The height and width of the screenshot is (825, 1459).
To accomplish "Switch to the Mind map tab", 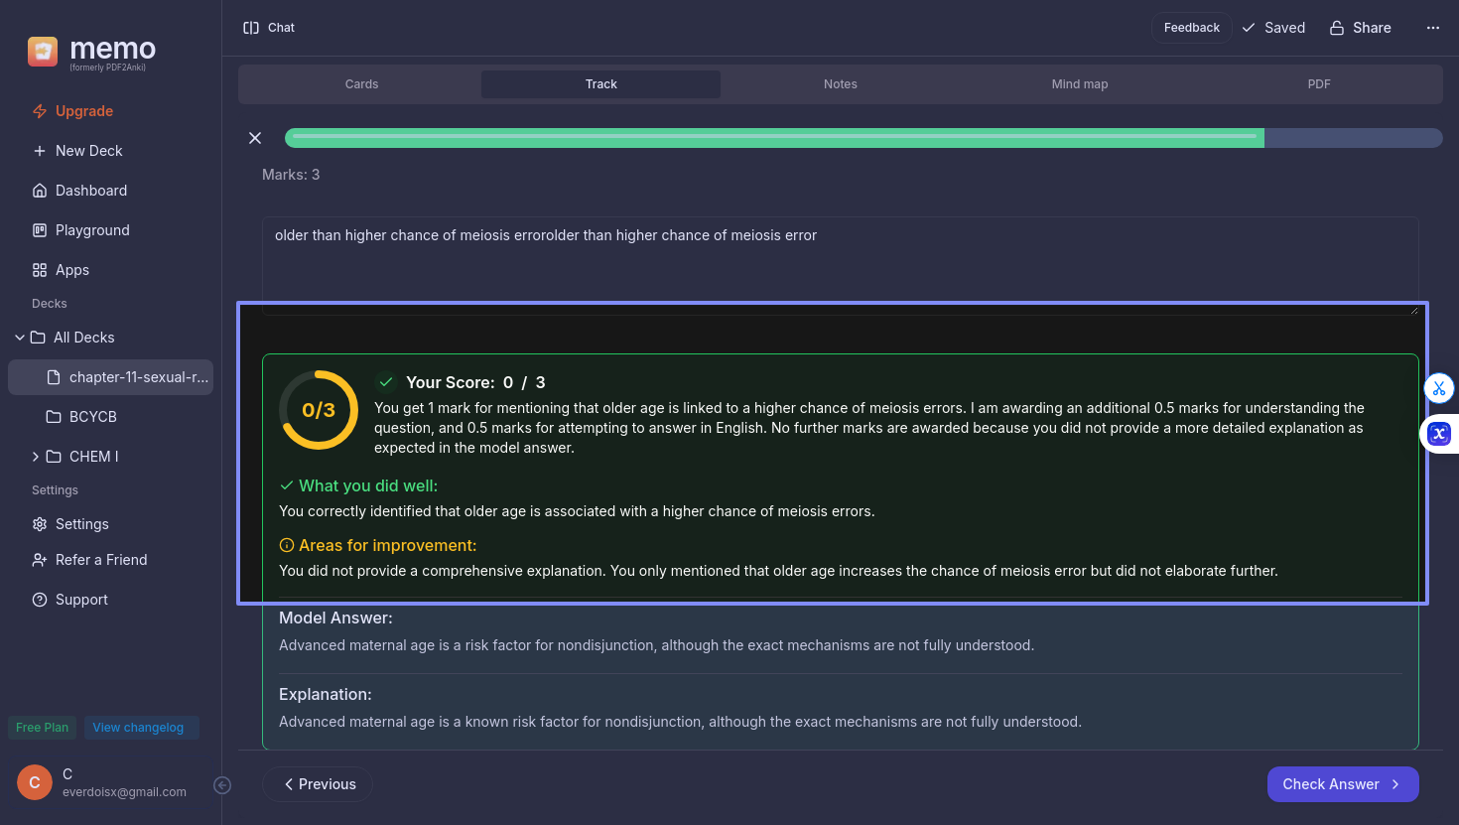I will [1079, 84].
